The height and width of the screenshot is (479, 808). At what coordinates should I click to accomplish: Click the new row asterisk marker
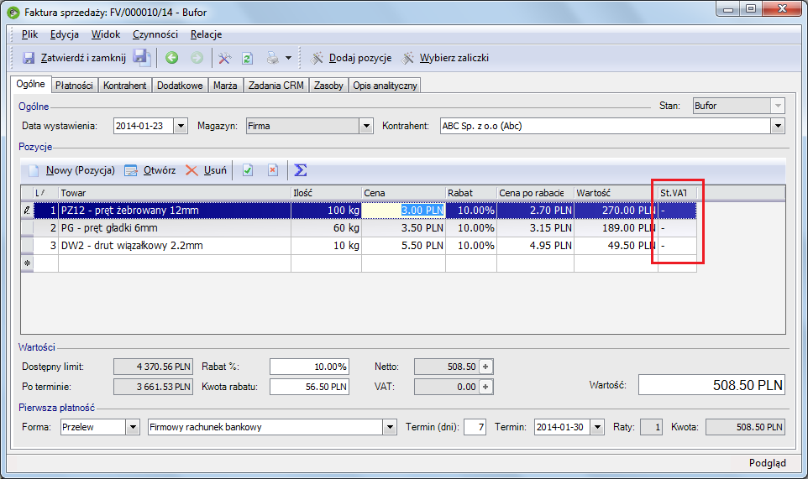28,263
